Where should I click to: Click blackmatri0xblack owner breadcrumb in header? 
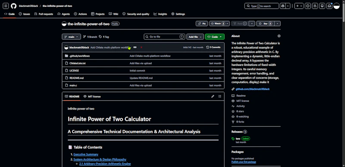point(28,6)
